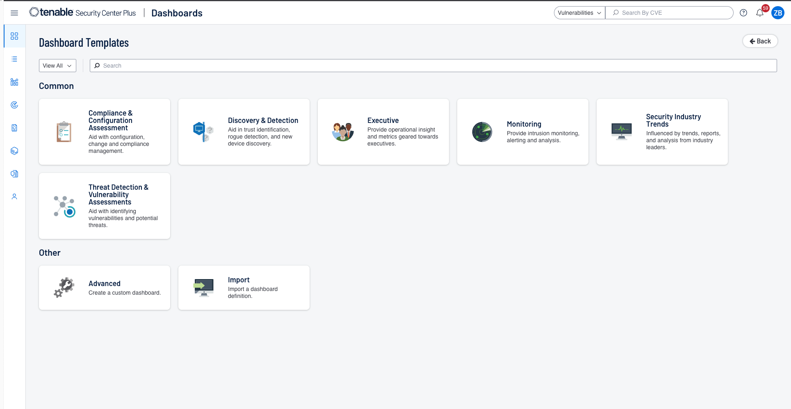
Task: Expand the Vulnerabilities search type dropdown
Action: 579,13
